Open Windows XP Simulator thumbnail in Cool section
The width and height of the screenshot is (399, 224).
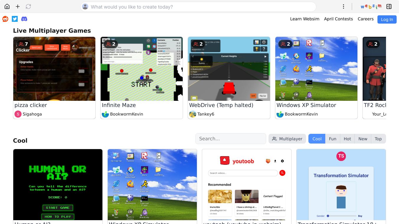(x=152, y=185)
